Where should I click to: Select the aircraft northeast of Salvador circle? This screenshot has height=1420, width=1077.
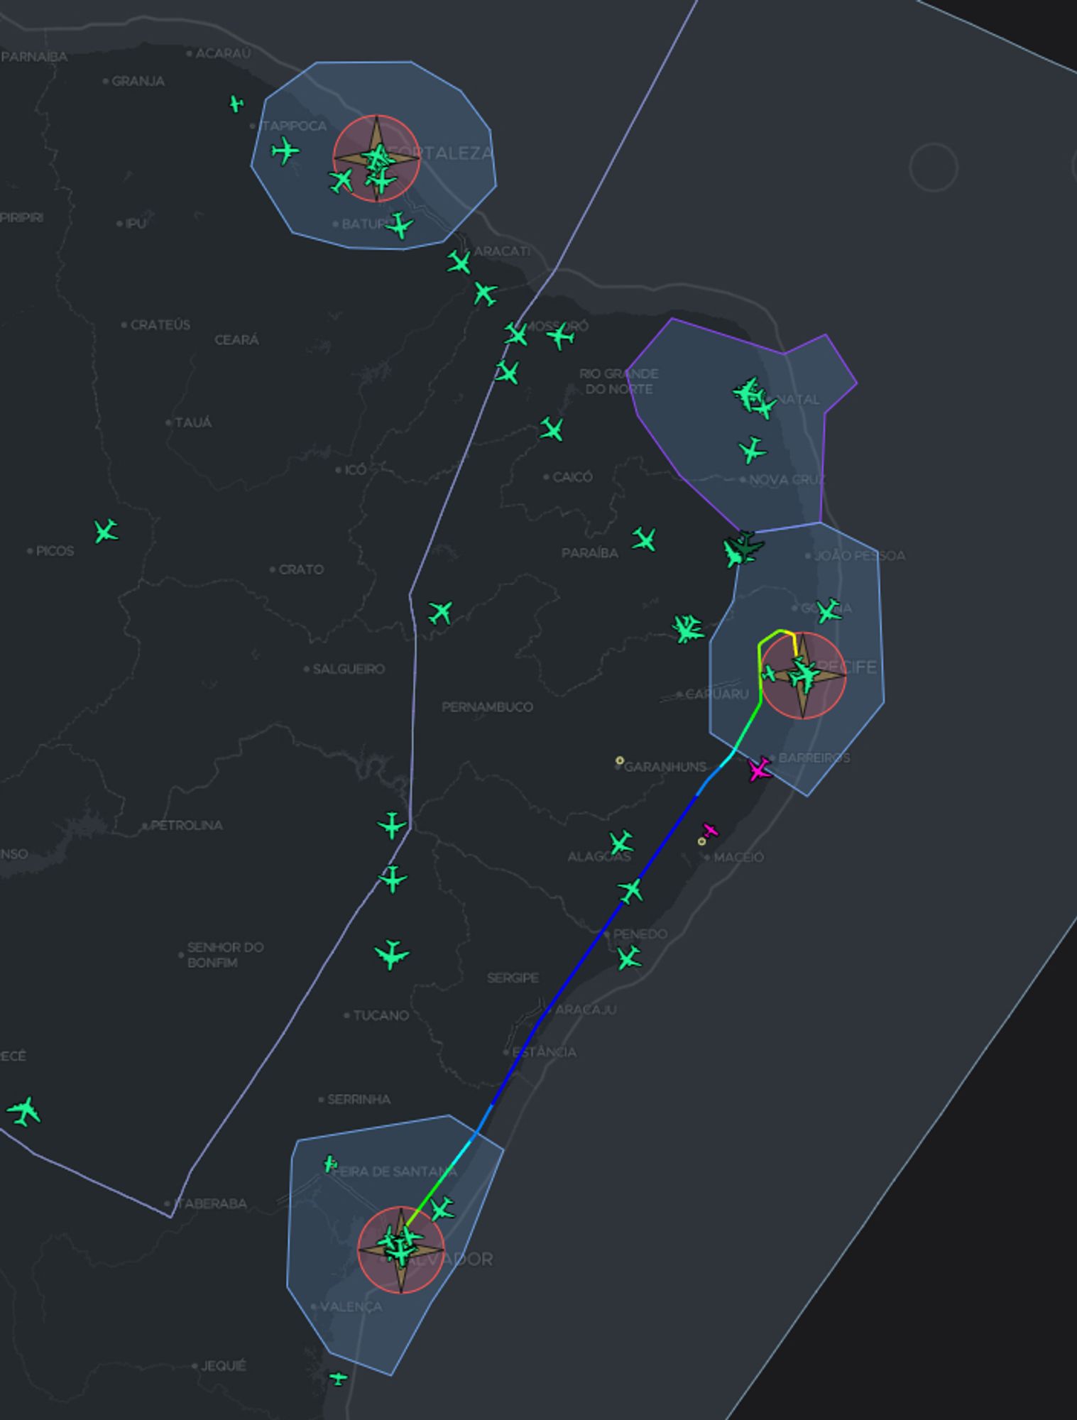tap(442, 1208)
